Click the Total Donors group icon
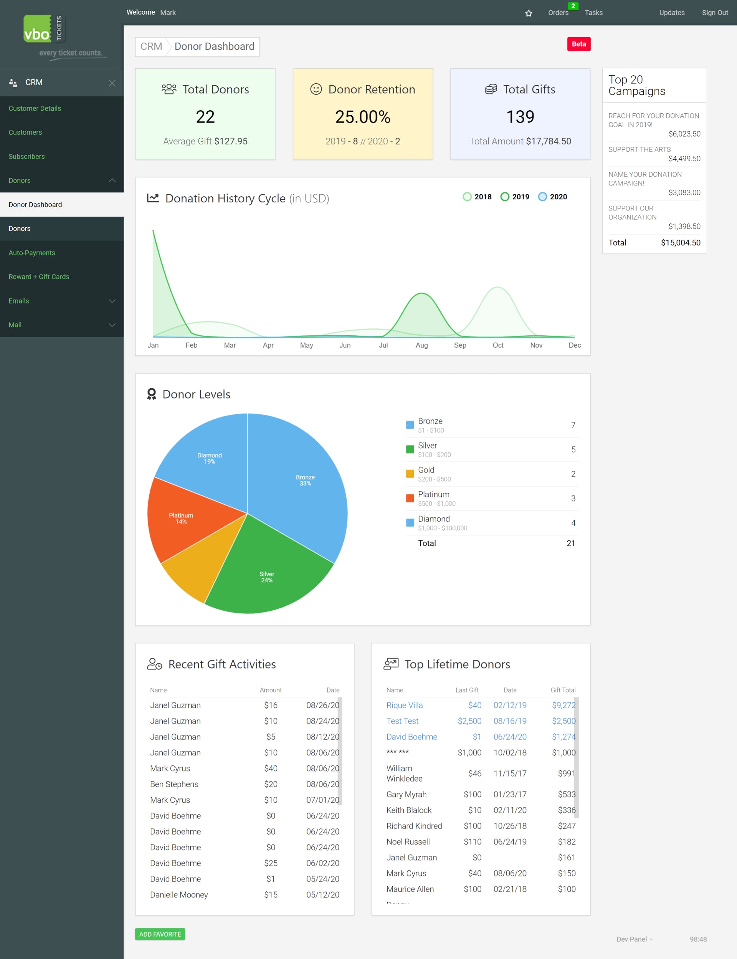Image resolution: width=737 pixels, height=959 pixels. pyautogui.click(x=169, y=89)
